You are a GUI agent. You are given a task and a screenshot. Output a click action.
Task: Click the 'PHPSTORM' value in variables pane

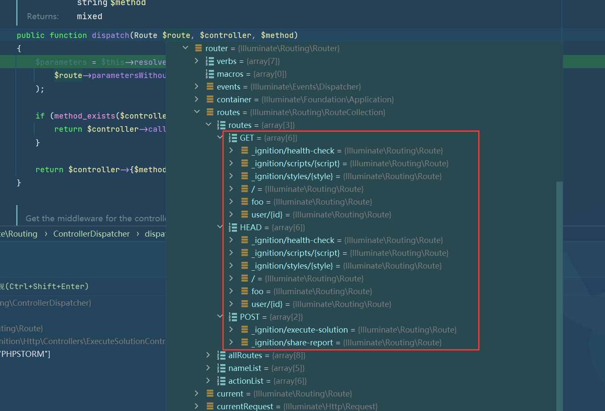tap(25, 354)
